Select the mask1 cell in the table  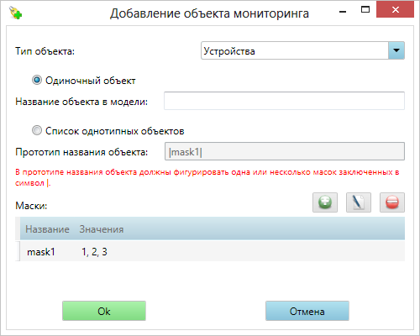click(41, 252)
